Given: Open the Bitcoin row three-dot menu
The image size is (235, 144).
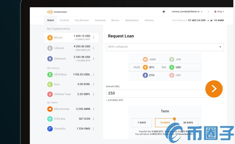Looking at the screenshot, I should pos(94,38).
